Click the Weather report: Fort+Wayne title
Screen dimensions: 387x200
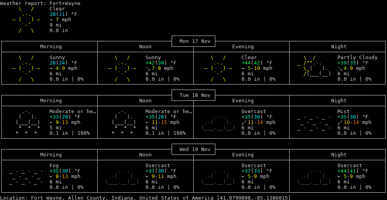point(40,3)
